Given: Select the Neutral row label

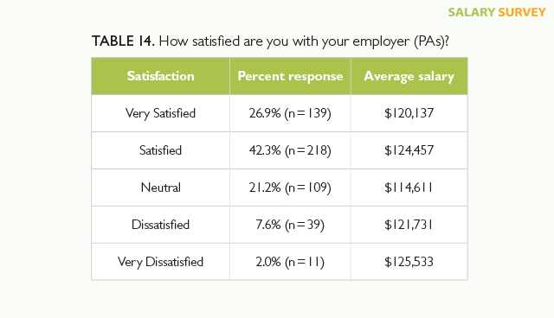Looking at the screenshot, I should 160,188.
